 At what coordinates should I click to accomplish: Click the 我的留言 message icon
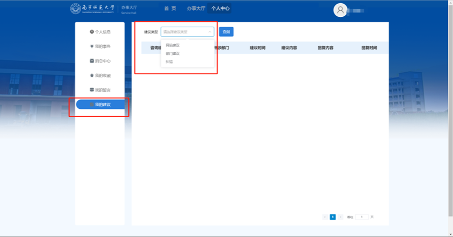(x=92, y=90)
